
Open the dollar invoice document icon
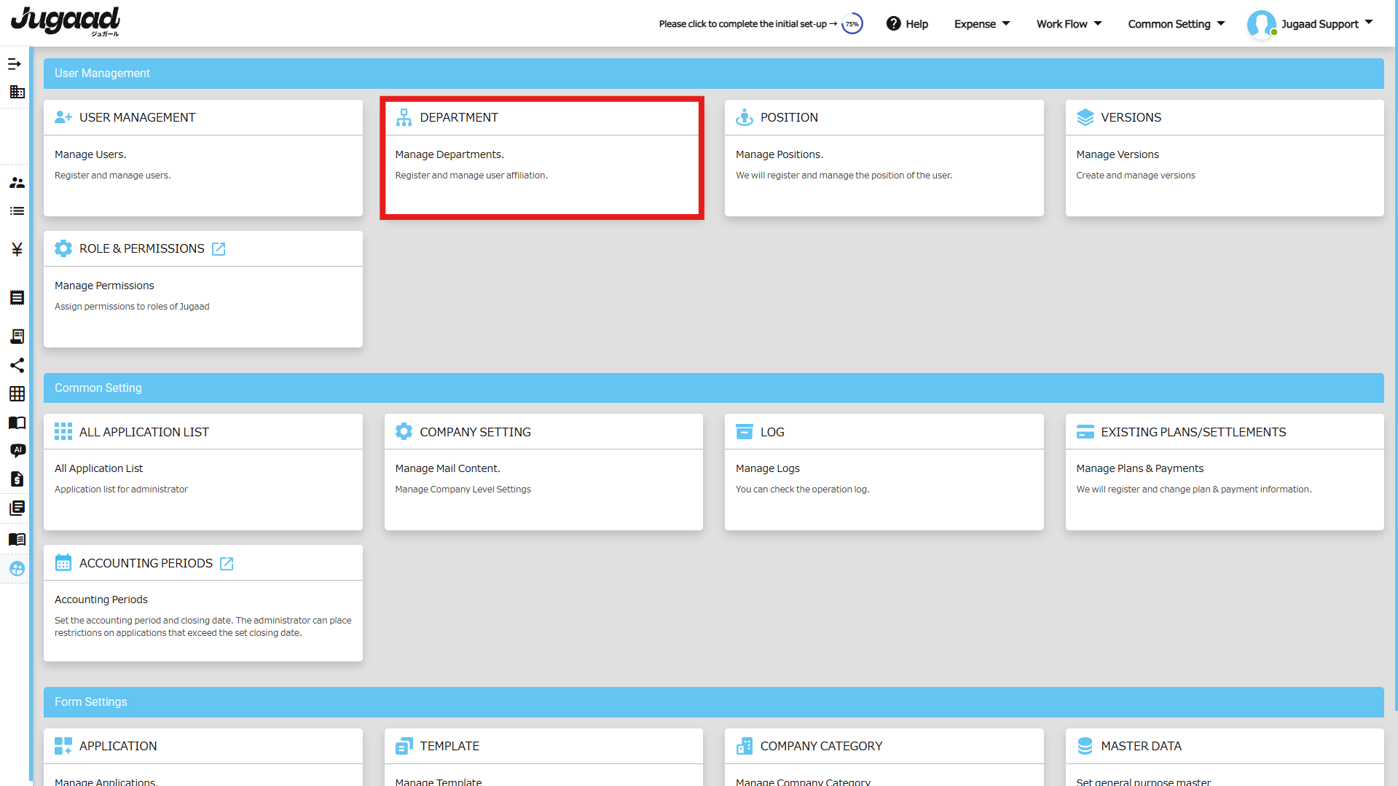coord(17,479)
